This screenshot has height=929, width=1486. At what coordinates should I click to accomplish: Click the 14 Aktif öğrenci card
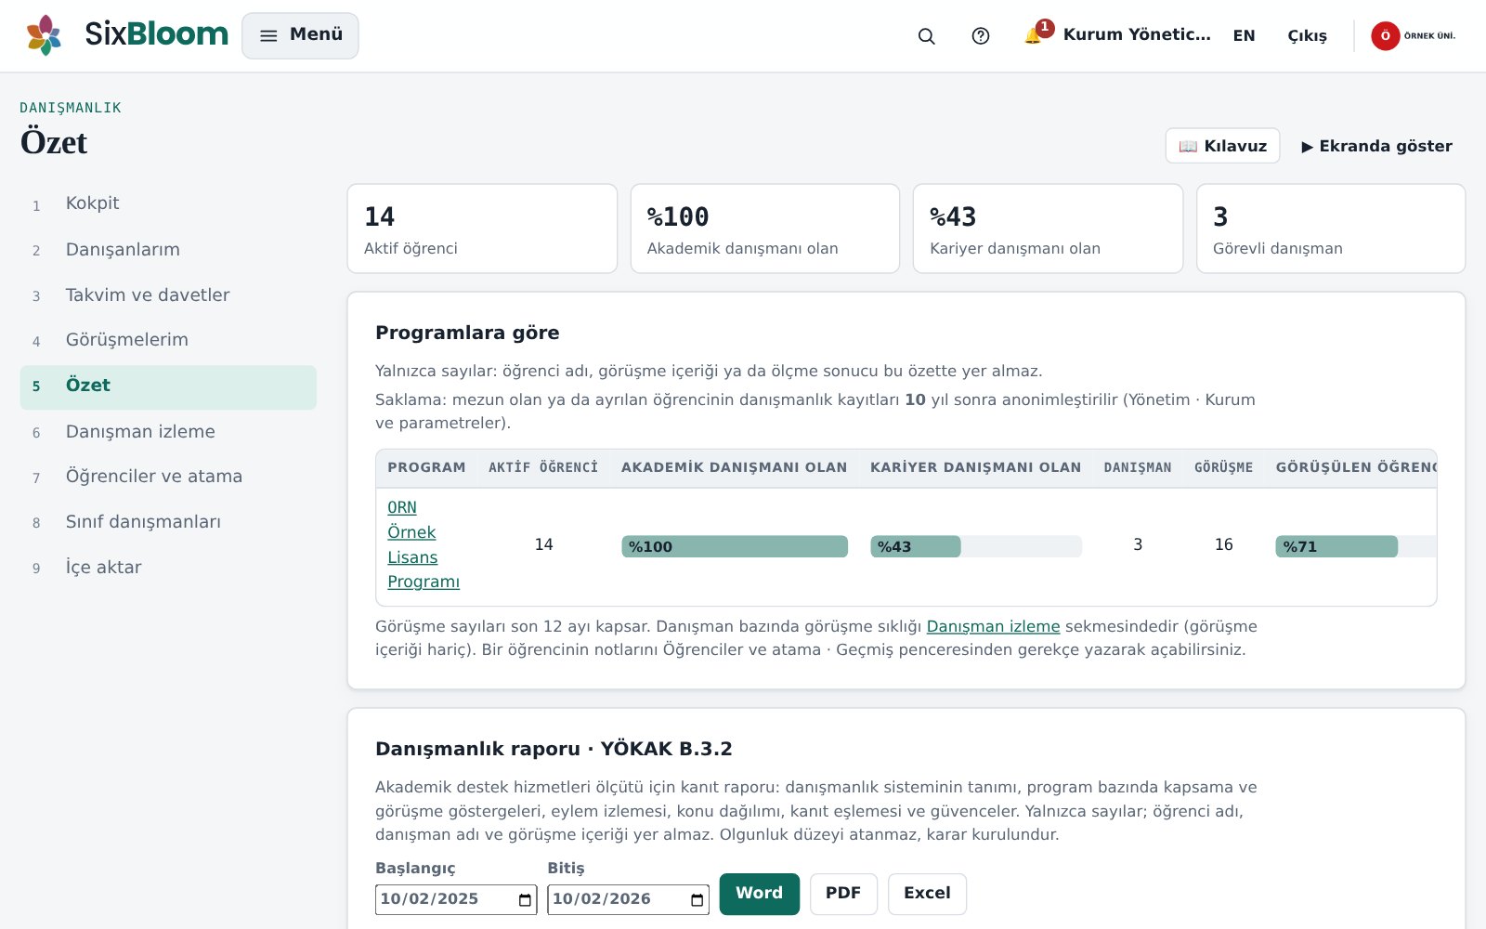point(482,229)
